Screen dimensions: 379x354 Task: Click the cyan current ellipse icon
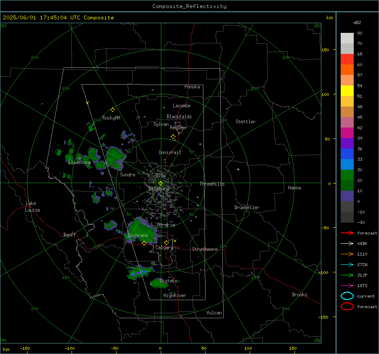click(347, 296)
